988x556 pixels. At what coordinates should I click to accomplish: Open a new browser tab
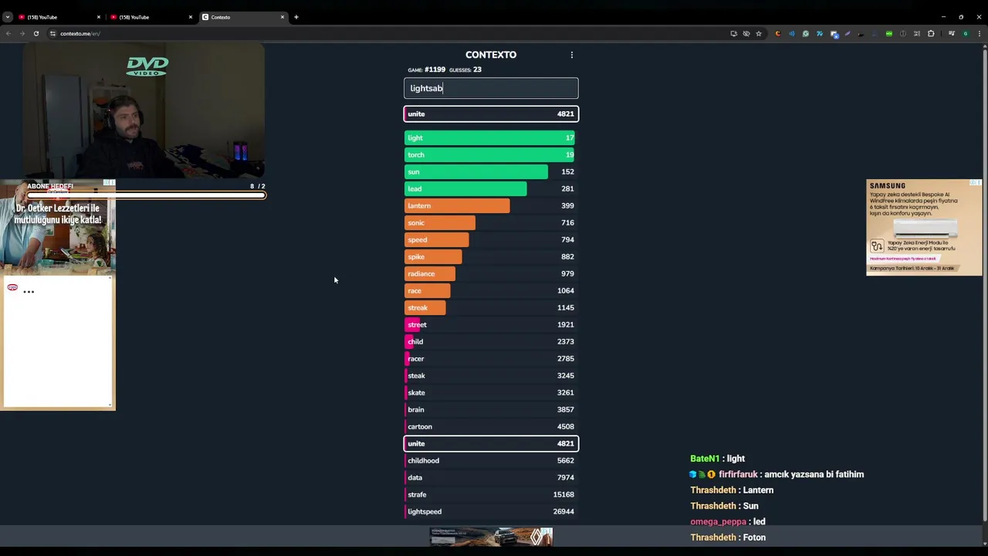(296, 17)
